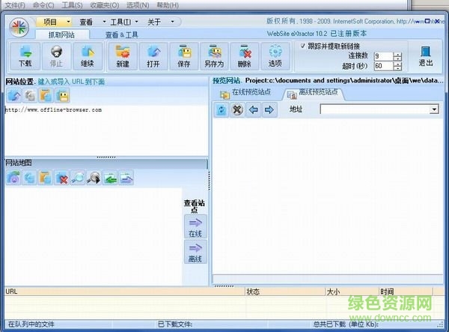Click the 离线 view site button

(x=195, y=252)
